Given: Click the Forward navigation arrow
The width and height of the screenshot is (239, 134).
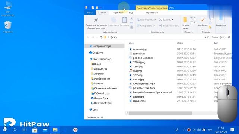Looking at the screenshot, I should coord(93,37).
